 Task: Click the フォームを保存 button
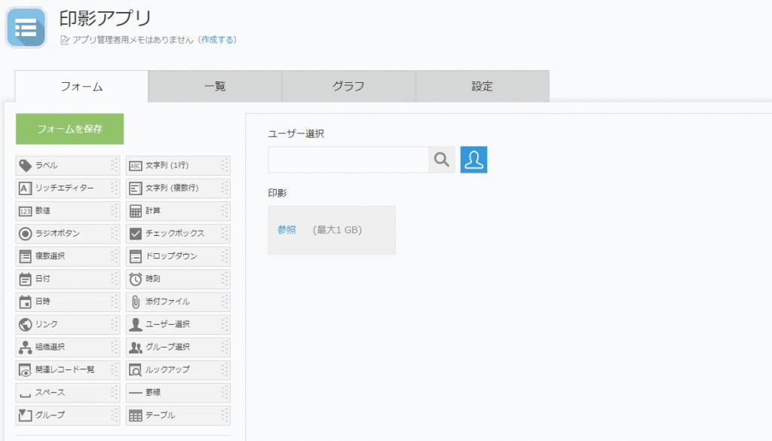click(69, 129)
